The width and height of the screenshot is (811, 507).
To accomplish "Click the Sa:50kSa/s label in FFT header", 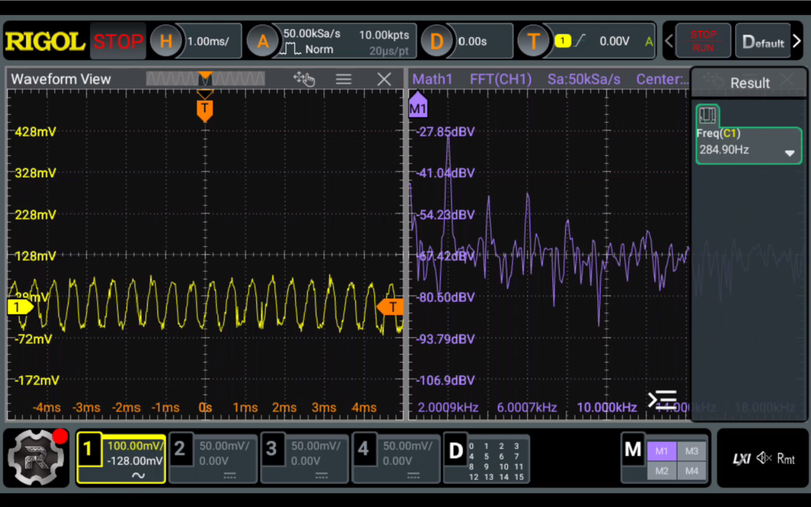I will pos(584,79).
